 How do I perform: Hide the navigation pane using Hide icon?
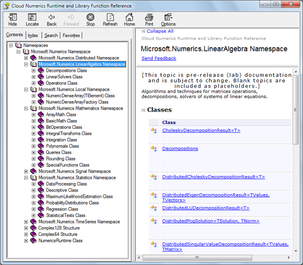click(x=13, y=17)
